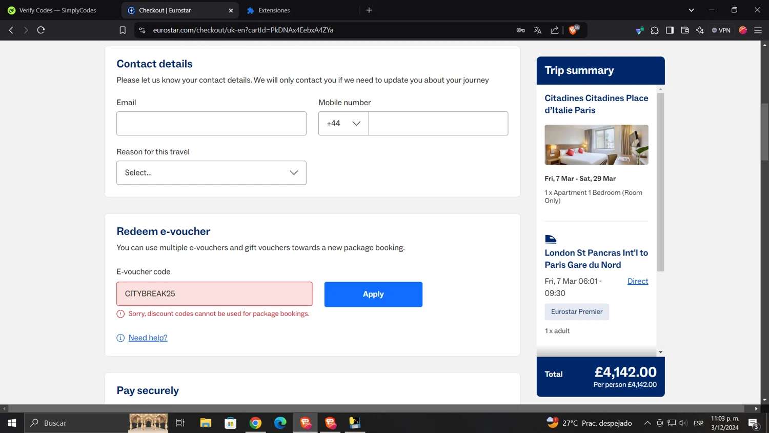Open the tab search dropdown arrow
The width and height of the screenshot is (769, 433).
tap(691, 10)
